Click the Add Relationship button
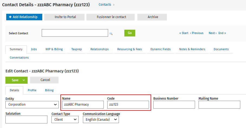The width and height of the screenshot is (246, 128). point(24,17)
